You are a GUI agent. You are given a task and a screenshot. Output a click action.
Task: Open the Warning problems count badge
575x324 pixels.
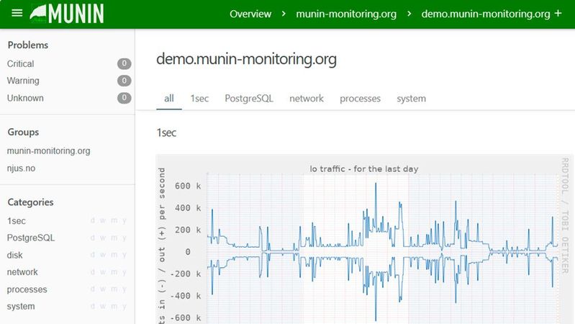pos(124,81)
